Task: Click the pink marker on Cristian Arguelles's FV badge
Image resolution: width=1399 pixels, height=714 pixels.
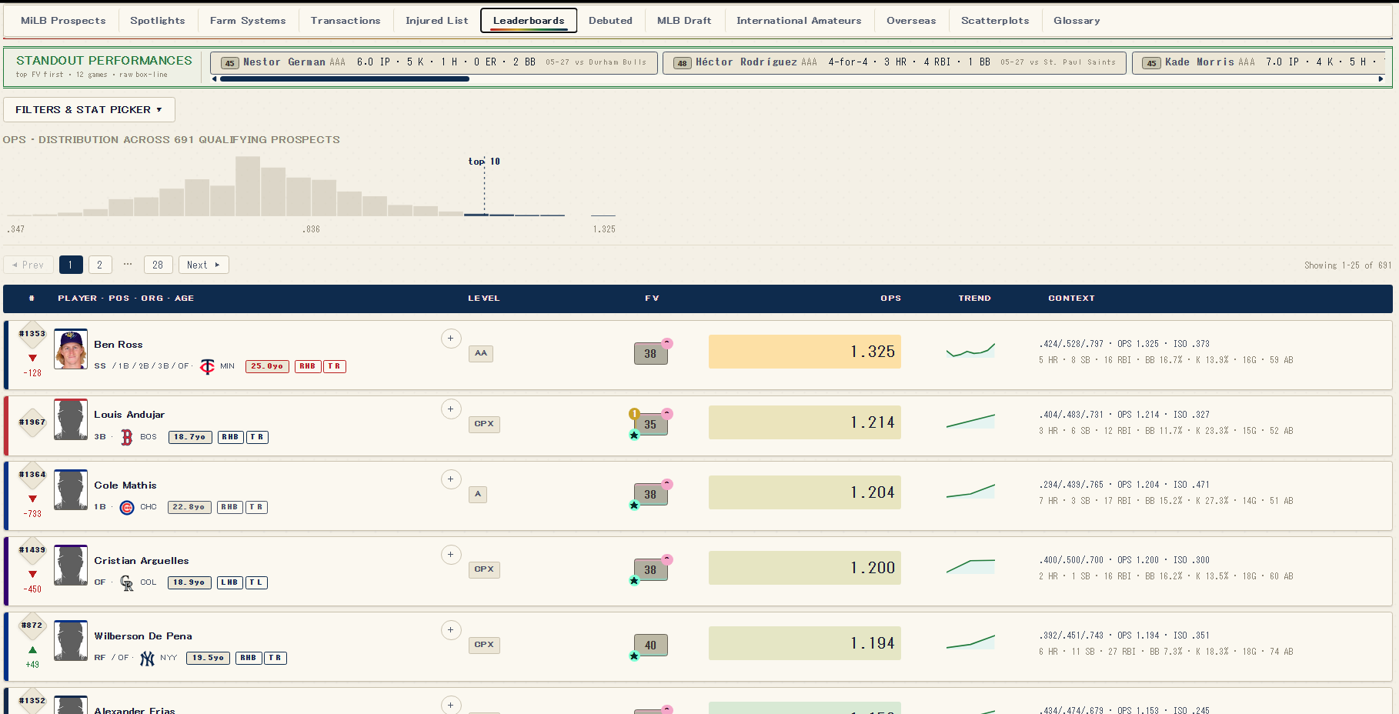Action: [667, 559]
